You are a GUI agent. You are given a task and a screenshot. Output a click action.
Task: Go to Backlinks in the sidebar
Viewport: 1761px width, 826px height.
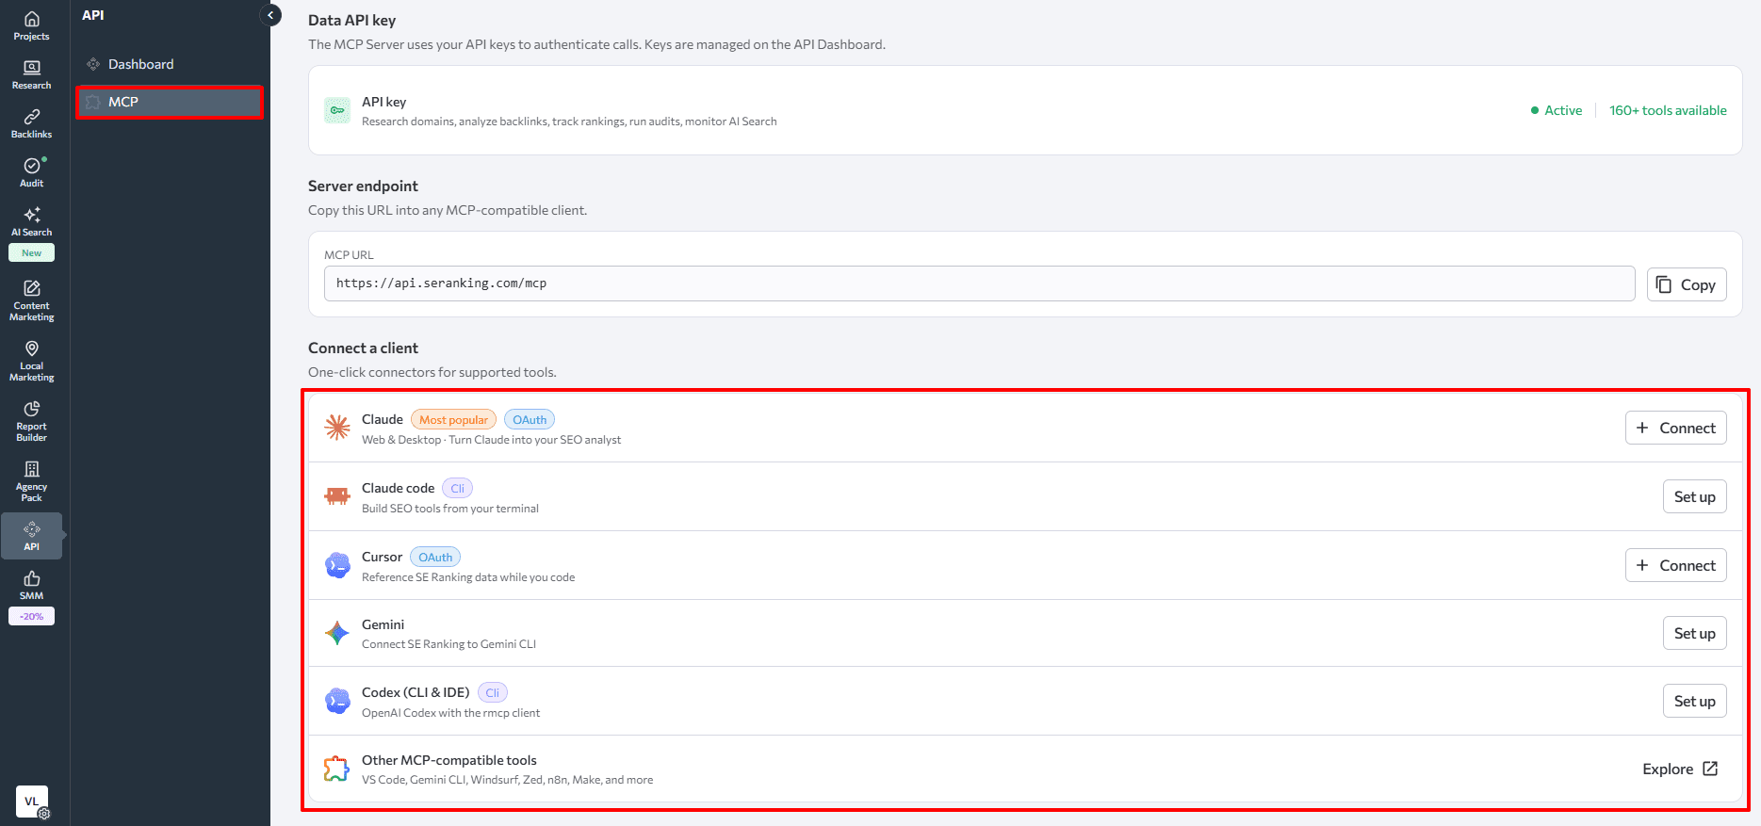(31, 123)
